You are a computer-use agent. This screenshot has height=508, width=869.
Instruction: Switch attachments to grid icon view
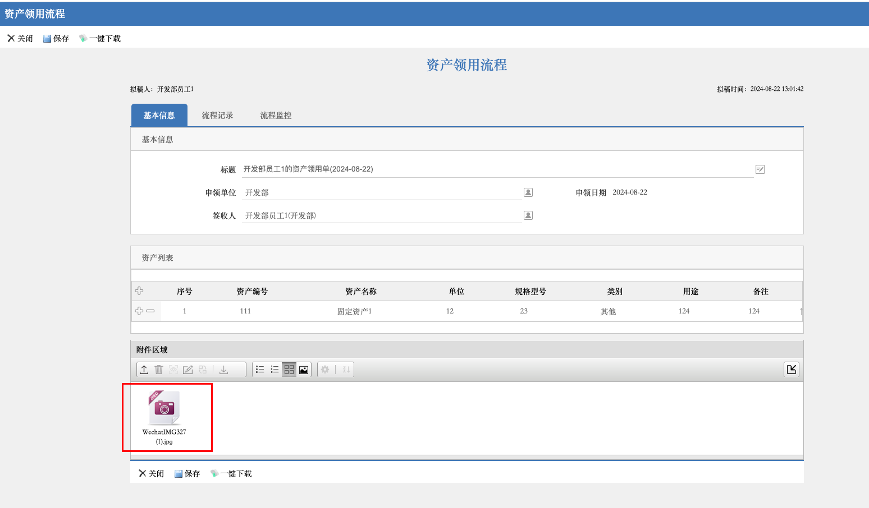pos(289,370)
